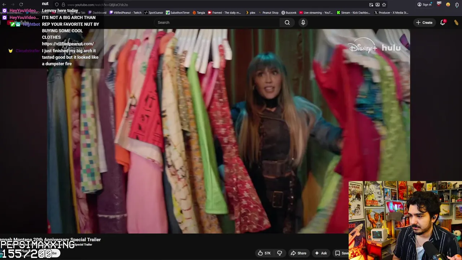Viewport: 462px width, 260px height.
Task: Open YouTube notifications bell
Action: pyautogui.click(x=443, y=22)
